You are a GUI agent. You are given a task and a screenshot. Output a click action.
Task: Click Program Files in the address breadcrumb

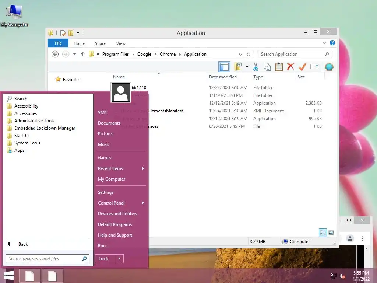click(x=116, y=54)
